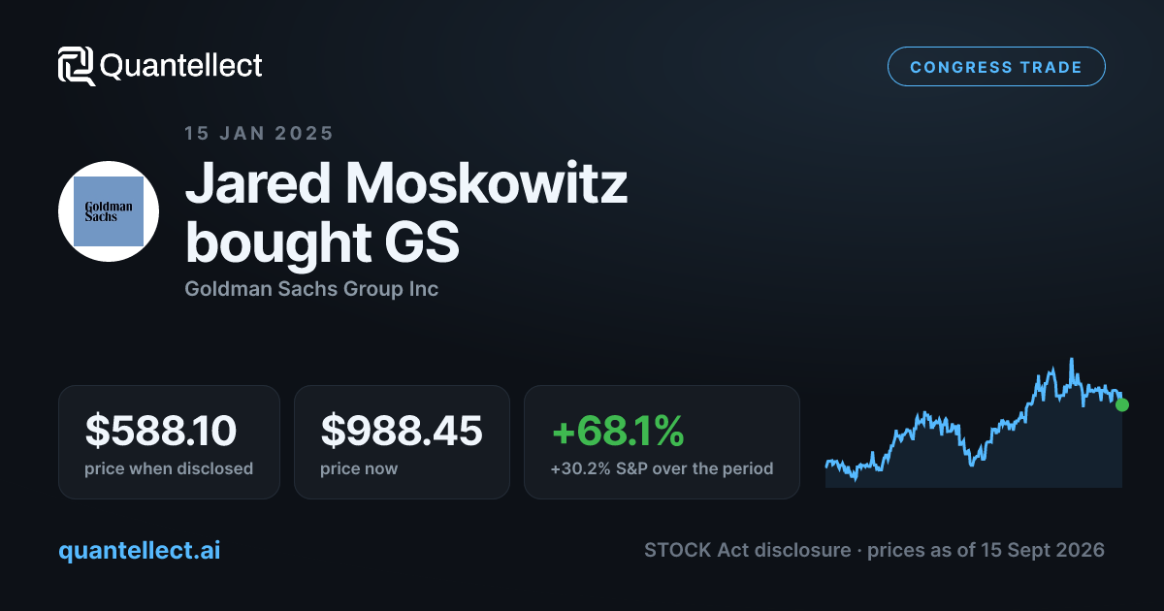Click the GS price sparkline chart
The height and width of the screenshot is (611, 1164).
coord(974,422)
